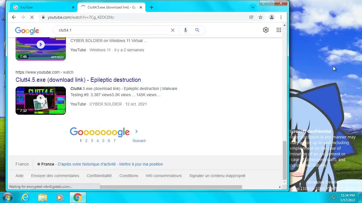Click the horizontal scrollbar right arrow
The image size is (362, 203).
280,187
